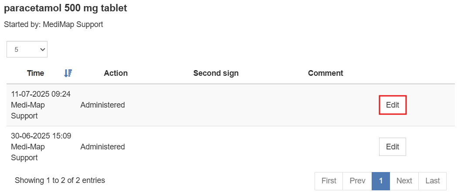Open the entries-per-page dropdown showing 5
The width and height of the screenshot is (461, 196).
[27, 50]
